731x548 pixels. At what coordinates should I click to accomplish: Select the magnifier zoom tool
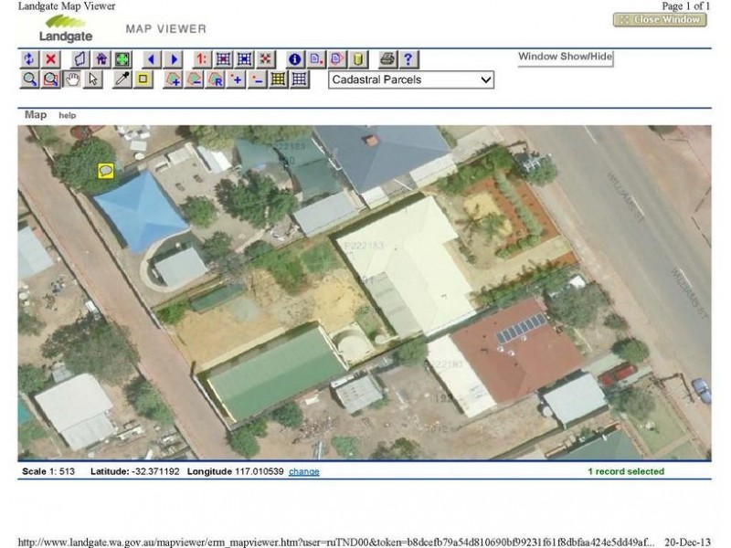[30, 79]
